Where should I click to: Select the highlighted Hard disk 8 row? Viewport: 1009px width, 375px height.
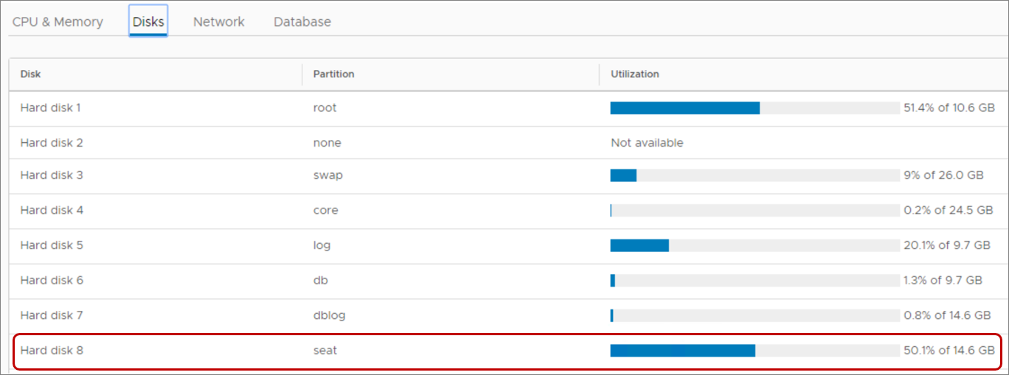52,351
